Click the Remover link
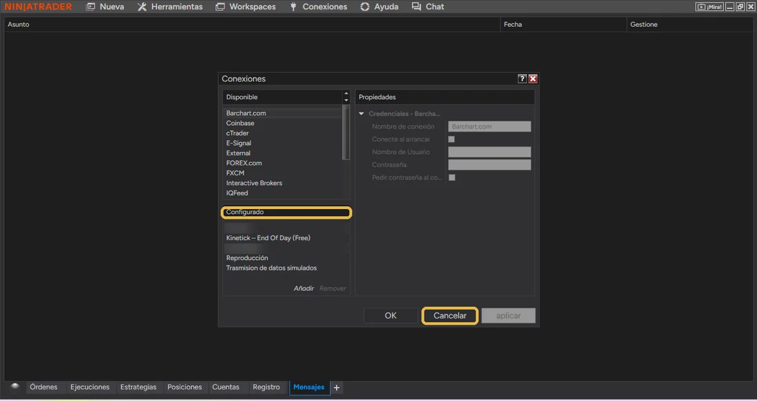This screenshot has width=757, height=401. [x=332, y=288]
